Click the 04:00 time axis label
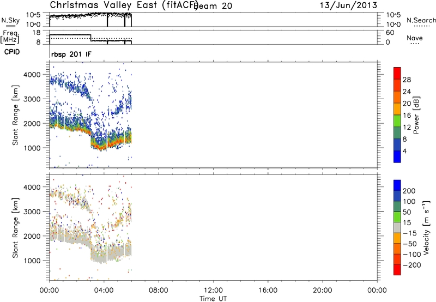 pyautogui.click(x=104, y=291)
